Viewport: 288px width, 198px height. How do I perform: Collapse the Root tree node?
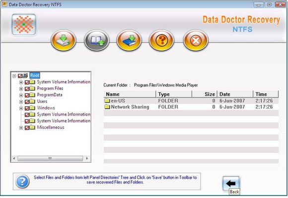tap(14, 76)
